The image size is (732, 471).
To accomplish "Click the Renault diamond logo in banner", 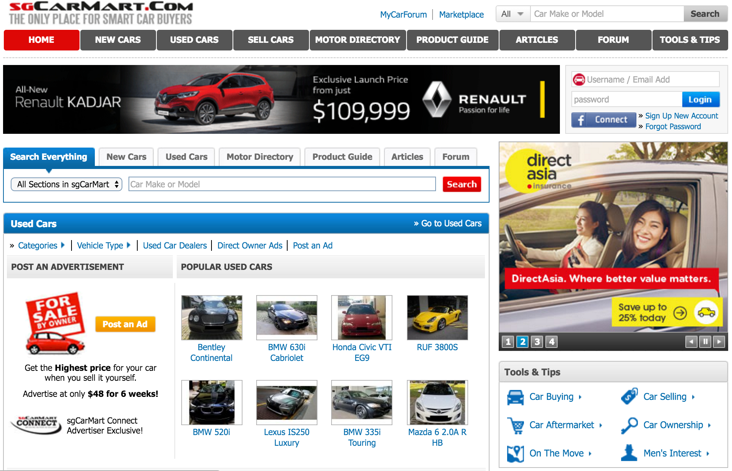I will point(437,99).
